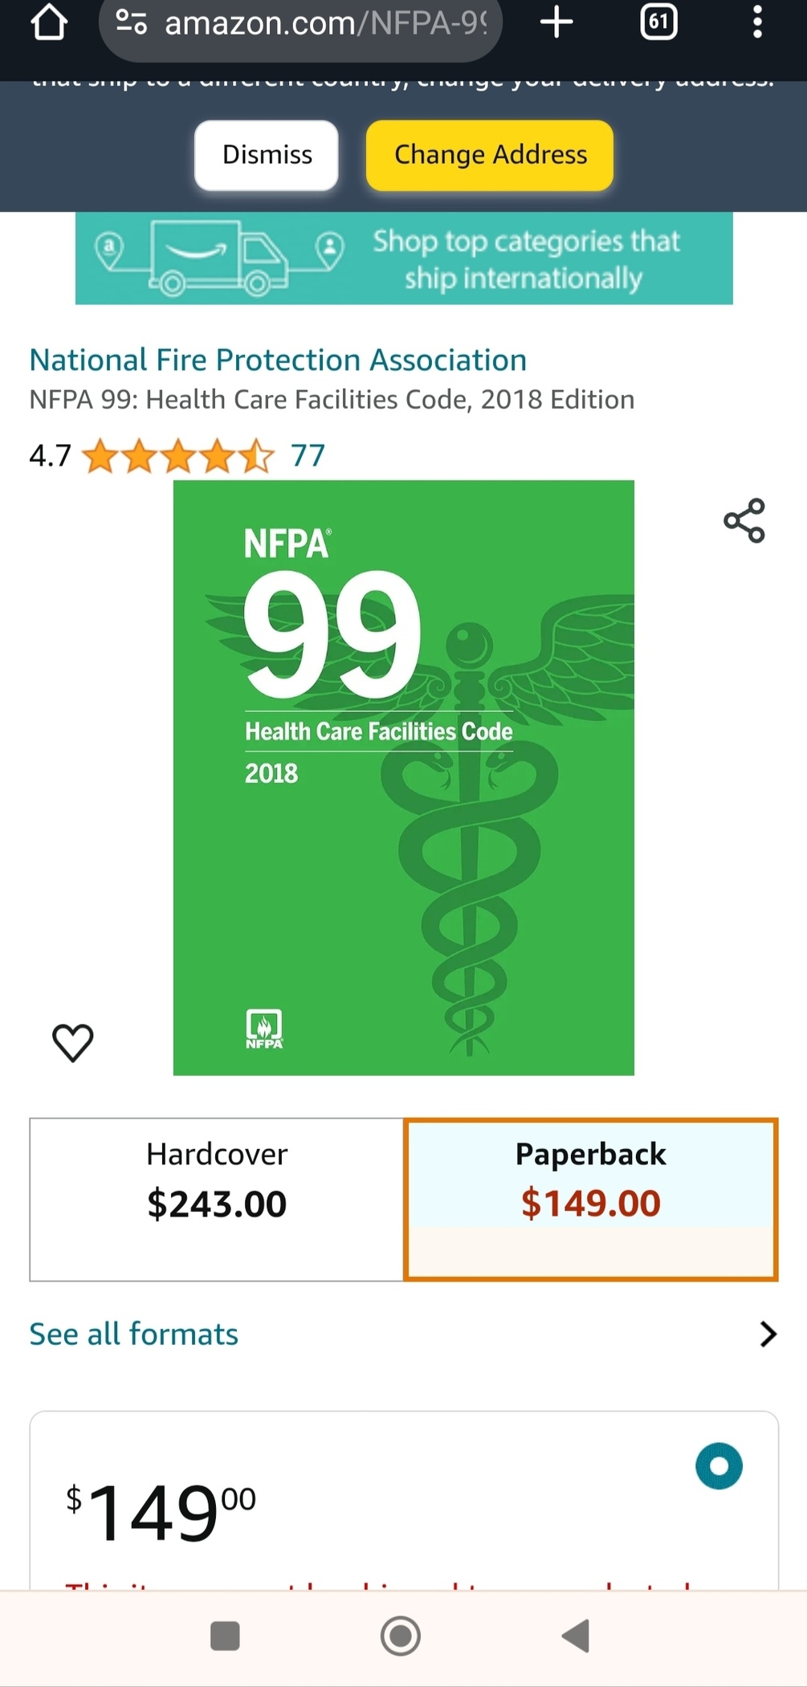Add the book to your wish list heart
Screen dimensions: 807x1687
point(73,1042)
